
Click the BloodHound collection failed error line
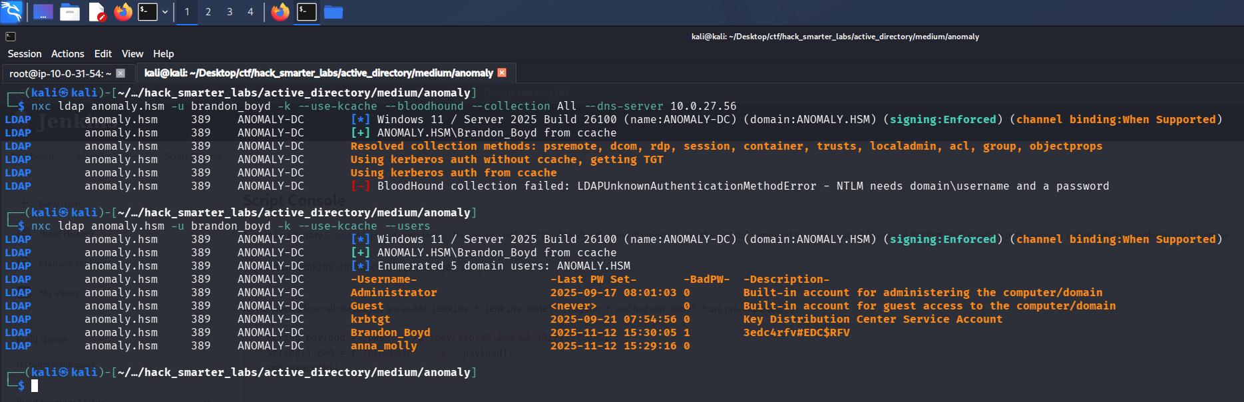pos(730,186)
